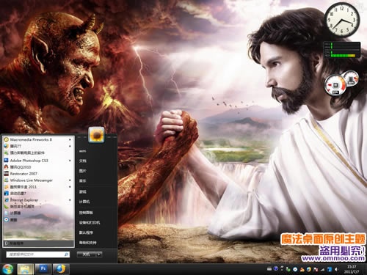Expand the Windows Live Messenger submenu arrow
367x275 pixels.
pyautogui.click(x=70, y=180)
